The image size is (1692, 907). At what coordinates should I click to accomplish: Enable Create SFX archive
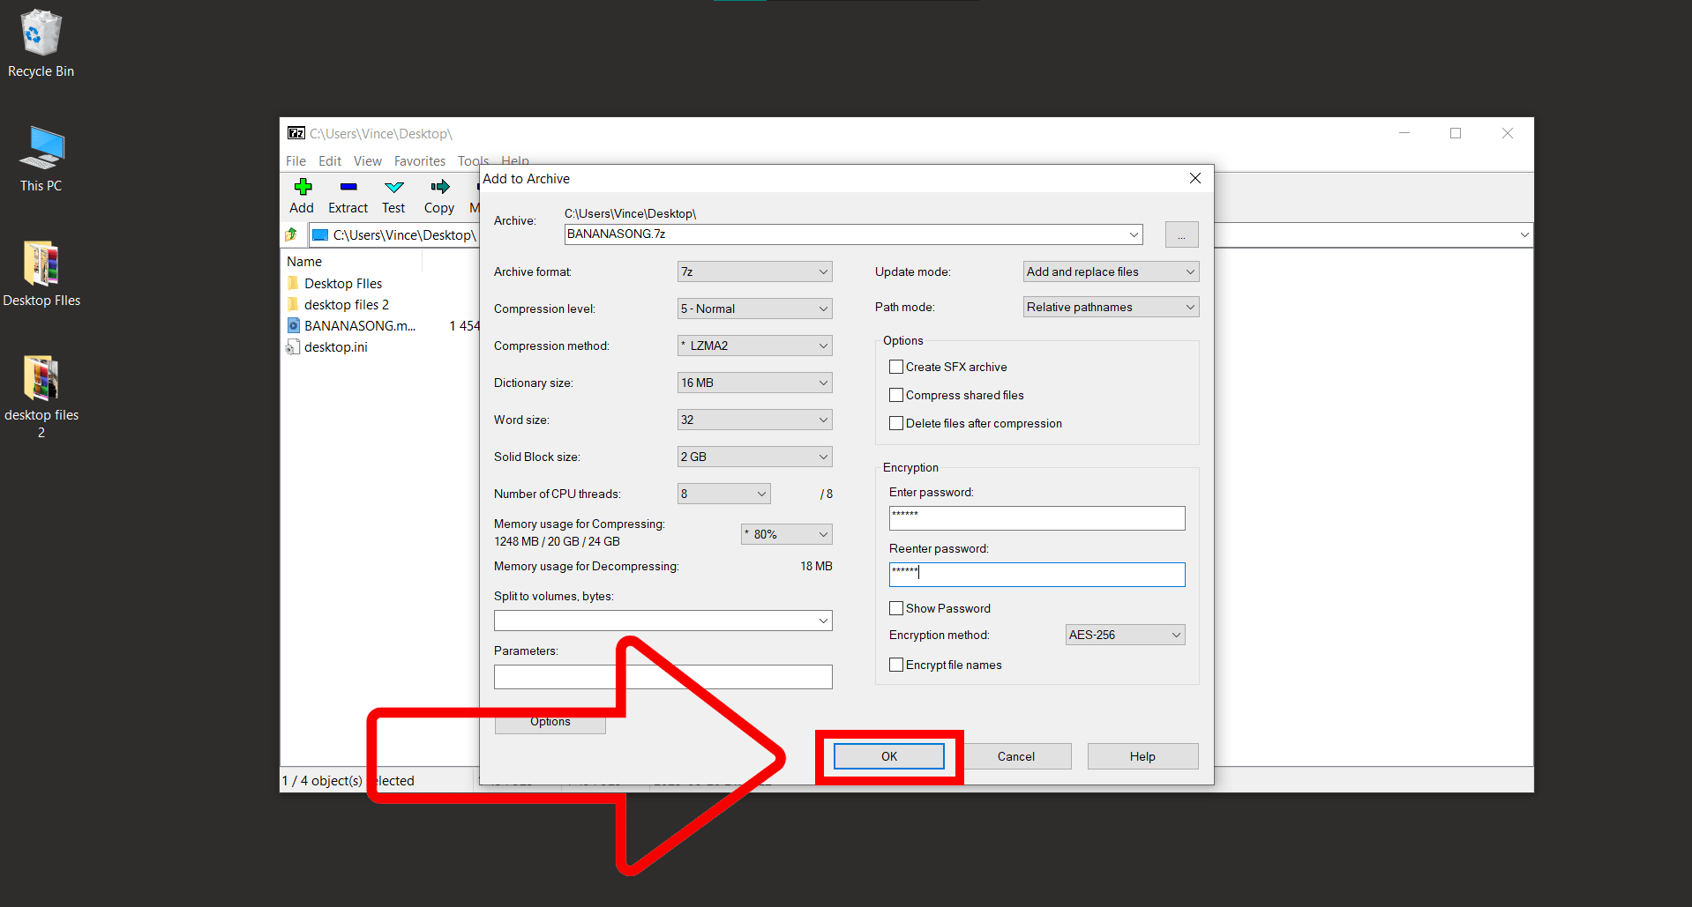tap(896, 367)
